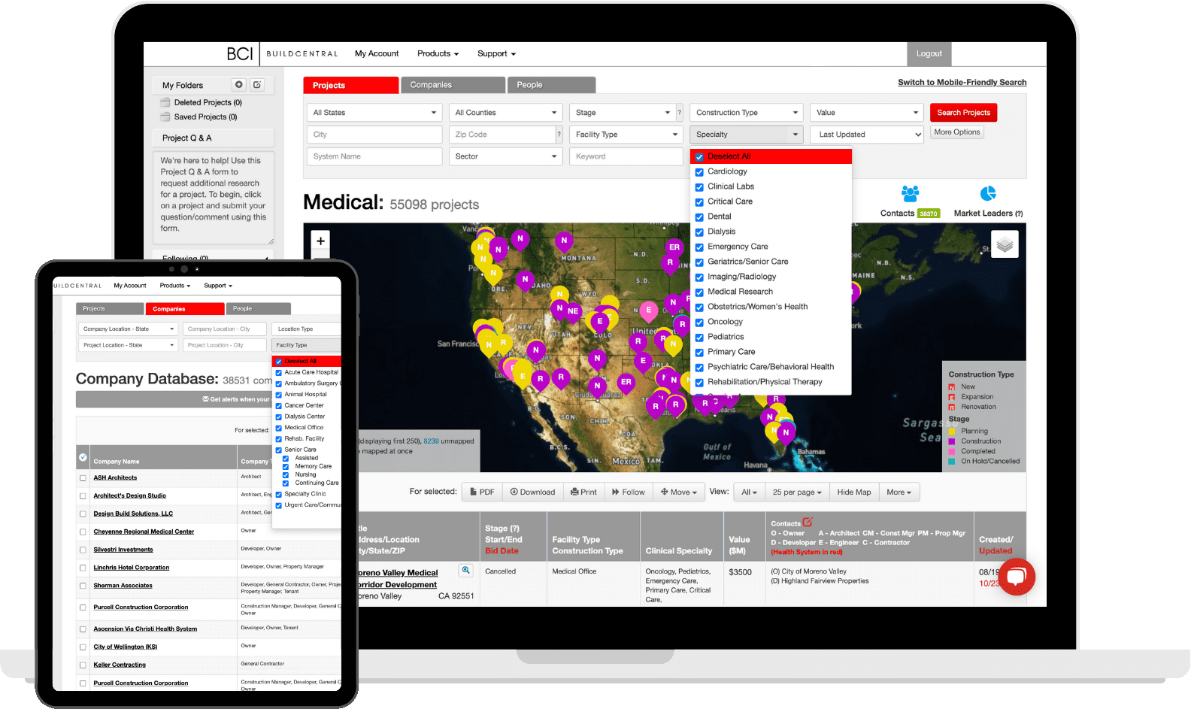Screen dimensions: 1191x709
Task: Click the Logout button
Action: tap(929, 53)
